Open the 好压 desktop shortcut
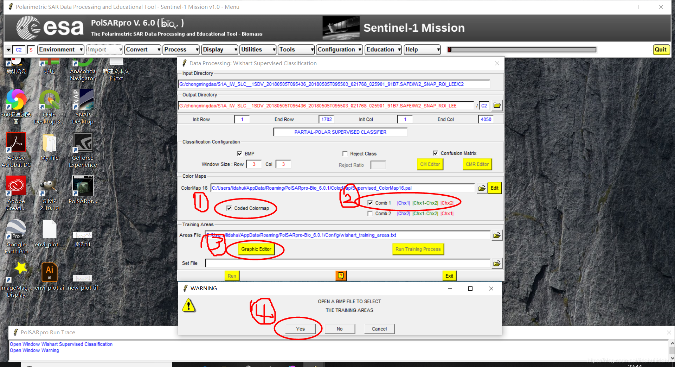The width and height of the screenshot is (675, 367). point(49,67)
